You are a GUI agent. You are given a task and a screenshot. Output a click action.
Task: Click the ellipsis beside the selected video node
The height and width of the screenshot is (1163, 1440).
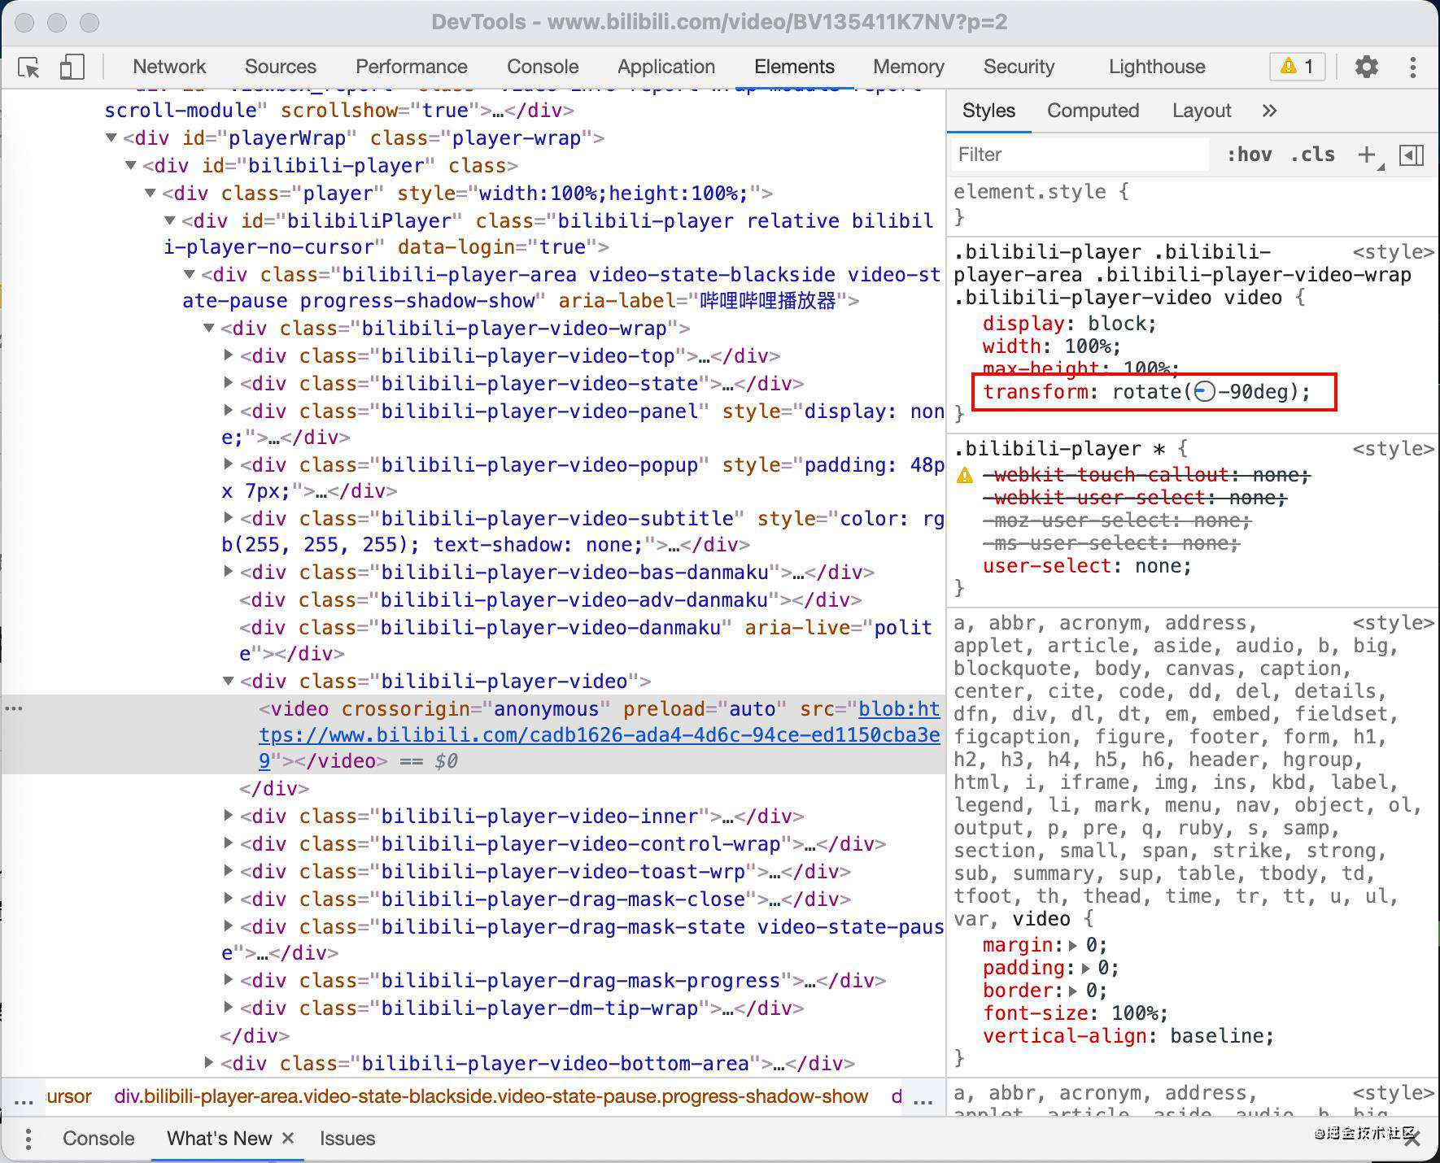(14, 708)
